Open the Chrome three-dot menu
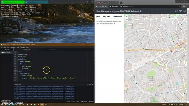Image resolution: width=189 pixels, height=106 pixels. [187, 6]
